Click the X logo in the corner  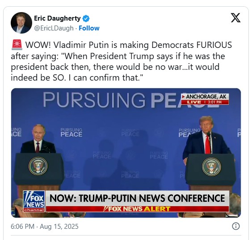coord(235,18)
